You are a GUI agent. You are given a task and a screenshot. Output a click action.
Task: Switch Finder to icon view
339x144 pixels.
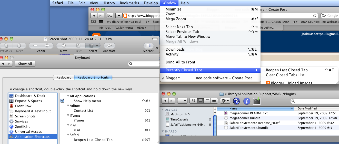(x=193, y=101)
